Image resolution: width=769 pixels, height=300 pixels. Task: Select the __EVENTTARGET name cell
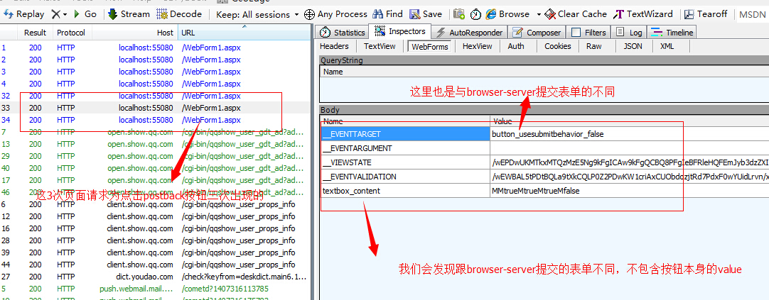pyautogui.click(x=405, y=133)
